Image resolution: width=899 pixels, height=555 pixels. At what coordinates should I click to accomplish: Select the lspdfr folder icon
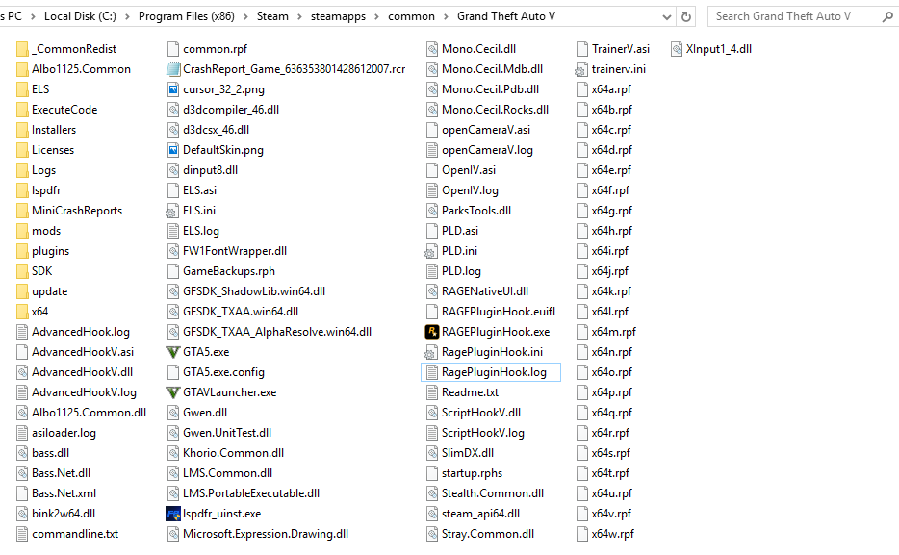22,190
